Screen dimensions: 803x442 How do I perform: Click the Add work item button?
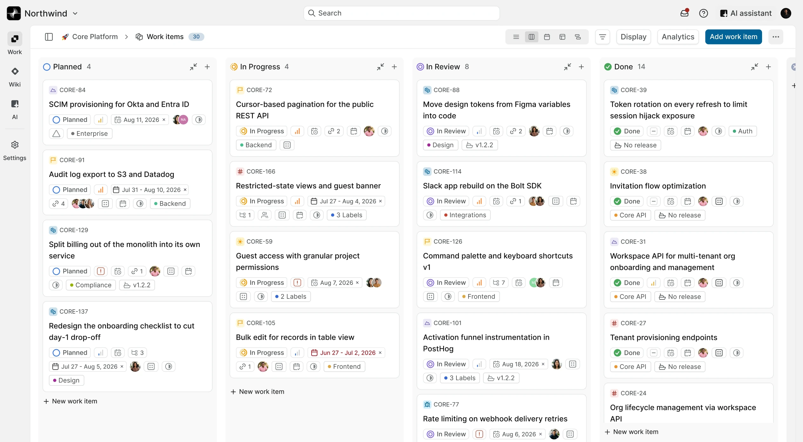(x=733, y=37)
